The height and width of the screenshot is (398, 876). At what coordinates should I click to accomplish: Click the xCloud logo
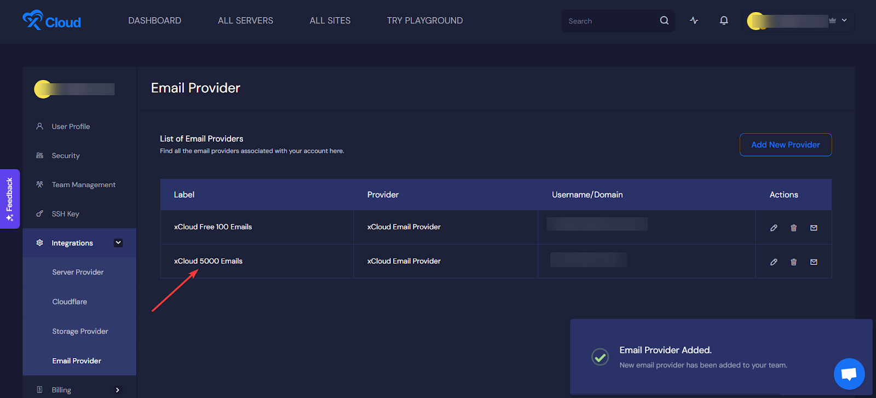point(51,21)
